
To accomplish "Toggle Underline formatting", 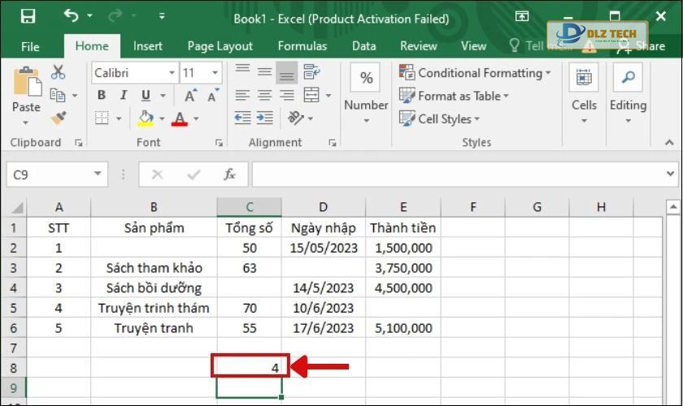I will pyautogui.click(x=146, y=95).
